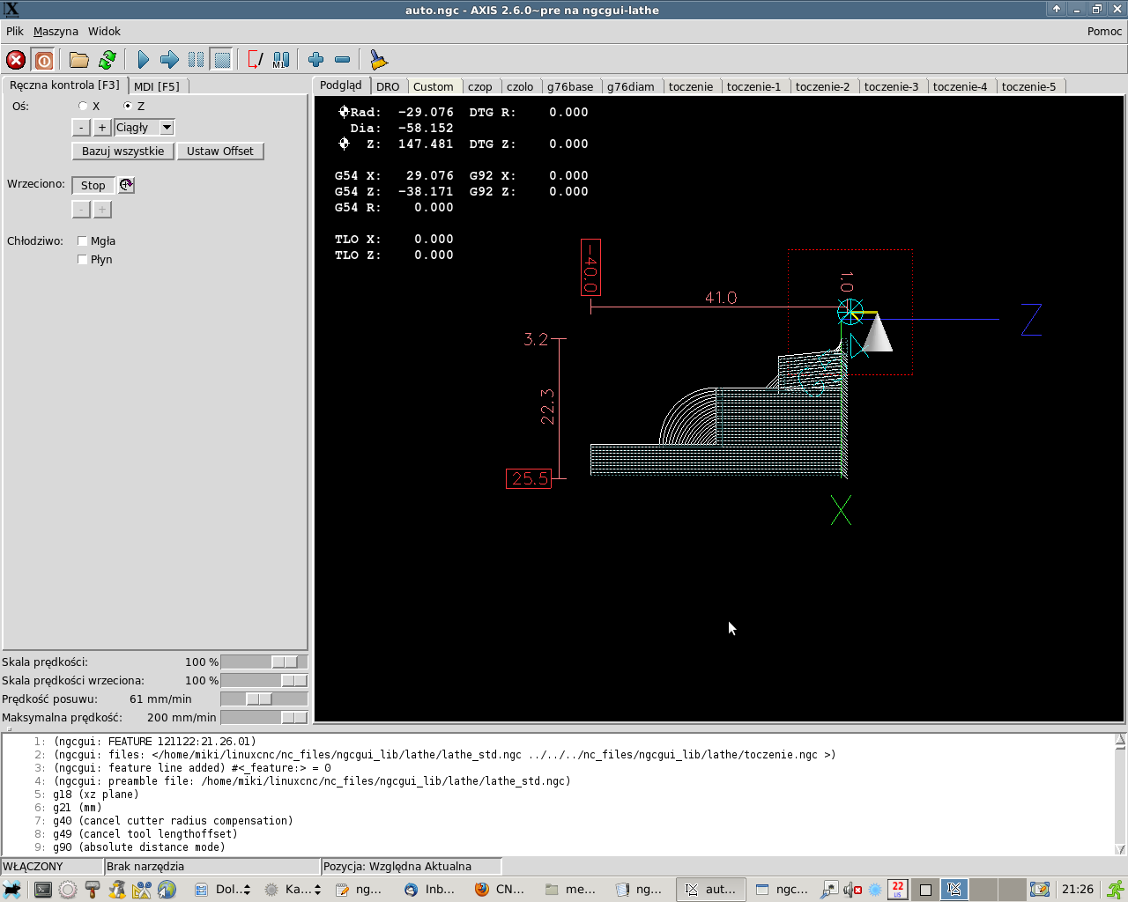Click spindle rotation icon next to Stop
The width and height of the screenshot is (1128, 902).
(127, 185)
